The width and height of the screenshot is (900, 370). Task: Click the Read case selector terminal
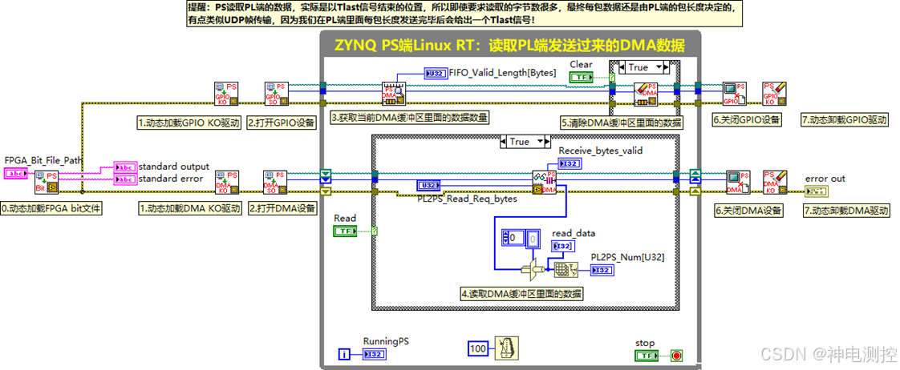375,231
